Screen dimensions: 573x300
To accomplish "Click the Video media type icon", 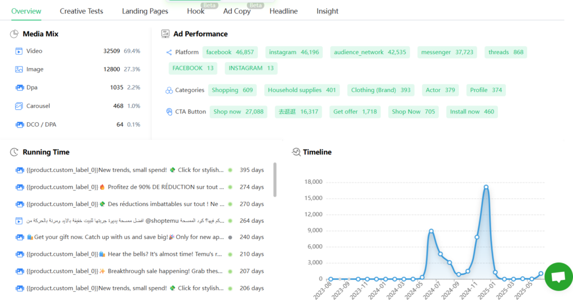I will click(x=19, y=51).
